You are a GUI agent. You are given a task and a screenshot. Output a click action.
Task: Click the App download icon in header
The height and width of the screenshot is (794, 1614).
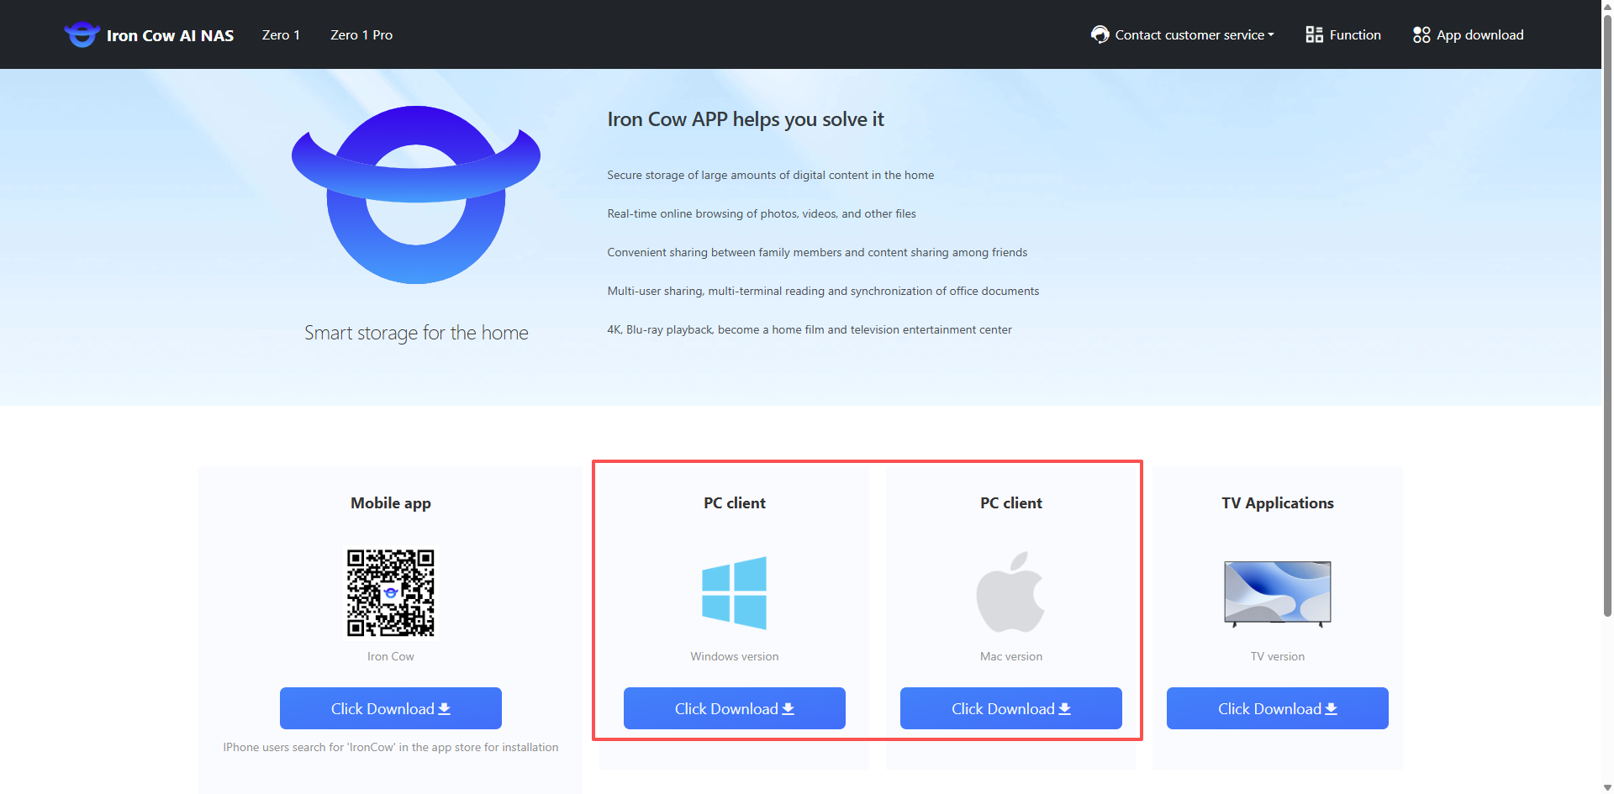[x=1421, y=34]
